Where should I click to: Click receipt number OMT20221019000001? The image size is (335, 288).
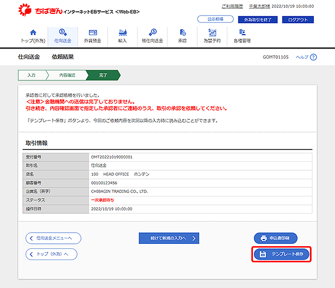pyautogui.click(x=112, y=157)
